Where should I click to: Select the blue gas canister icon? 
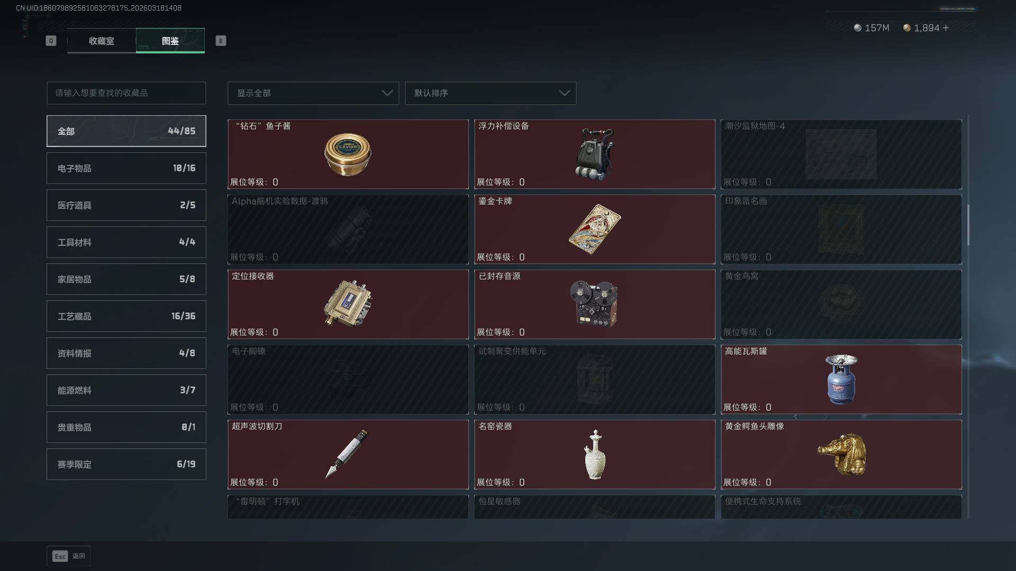841,379
